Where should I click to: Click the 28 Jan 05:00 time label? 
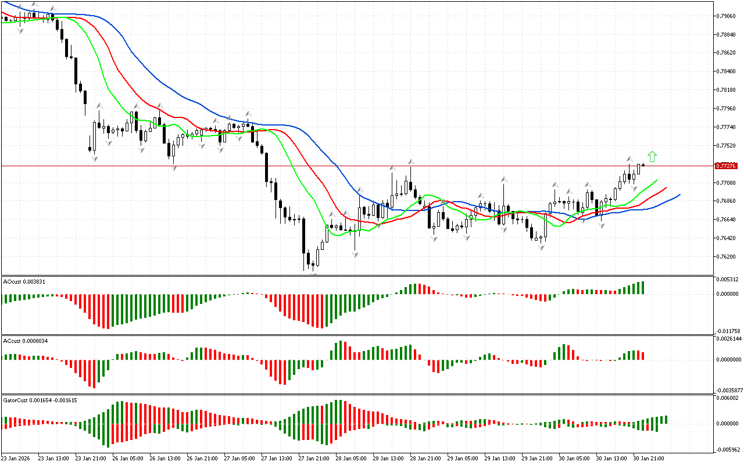tap(351, 459)
